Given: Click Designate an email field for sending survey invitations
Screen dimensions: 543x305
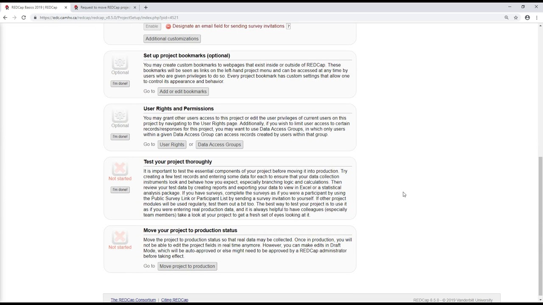Looking at the screenshot, I should (228, 26).
